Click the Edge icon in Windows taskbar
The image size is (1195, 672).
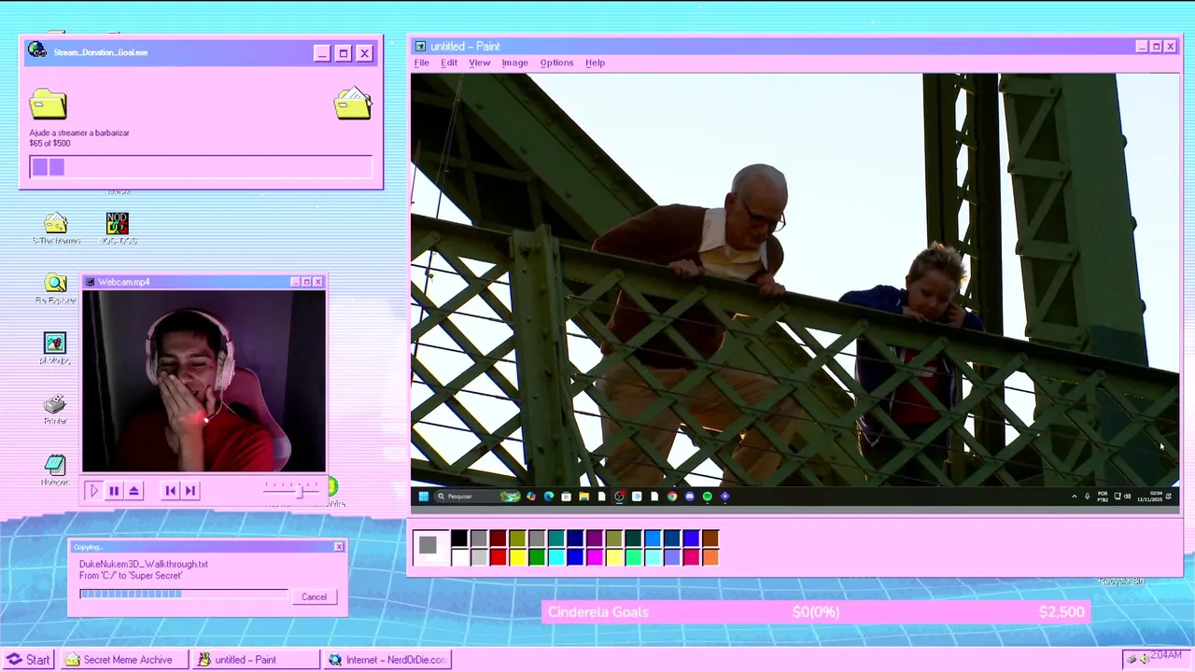549,497
